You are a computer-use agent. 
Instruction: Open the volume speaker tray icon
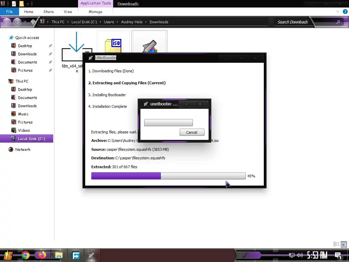pyautogui.click(x=300, y=255)
